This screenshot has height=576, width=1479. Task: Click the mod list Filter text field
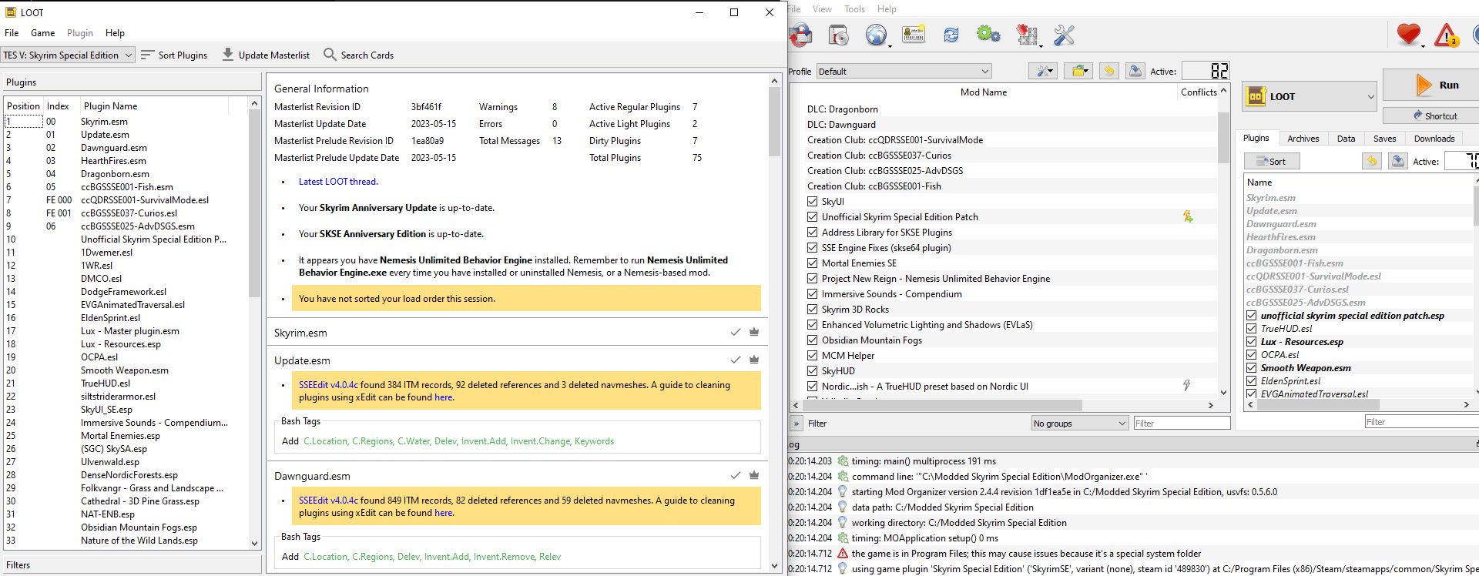(1182, 423)
